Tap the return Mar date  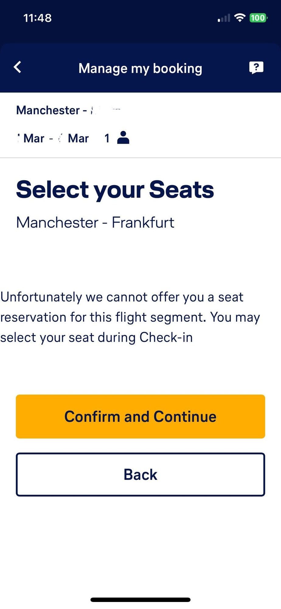[74, 138]
